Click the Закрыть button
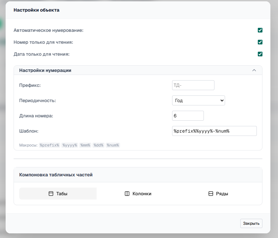 251,223
